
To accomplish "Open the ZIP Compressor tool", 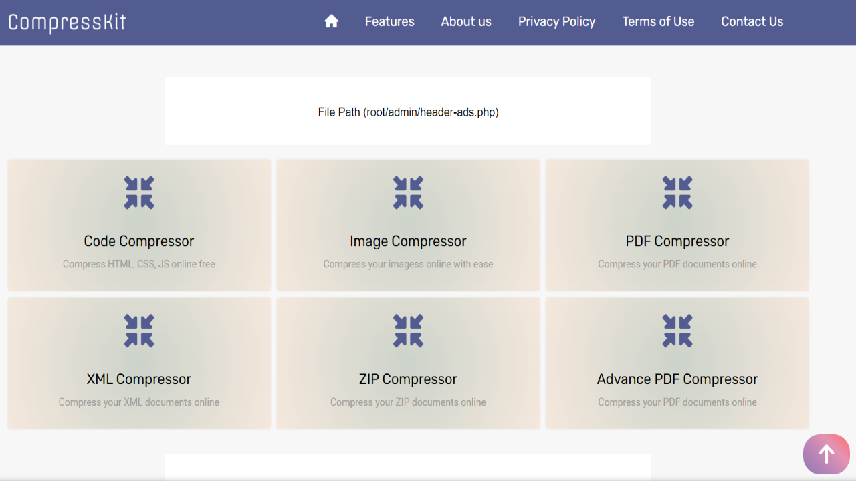I will 408,363.
